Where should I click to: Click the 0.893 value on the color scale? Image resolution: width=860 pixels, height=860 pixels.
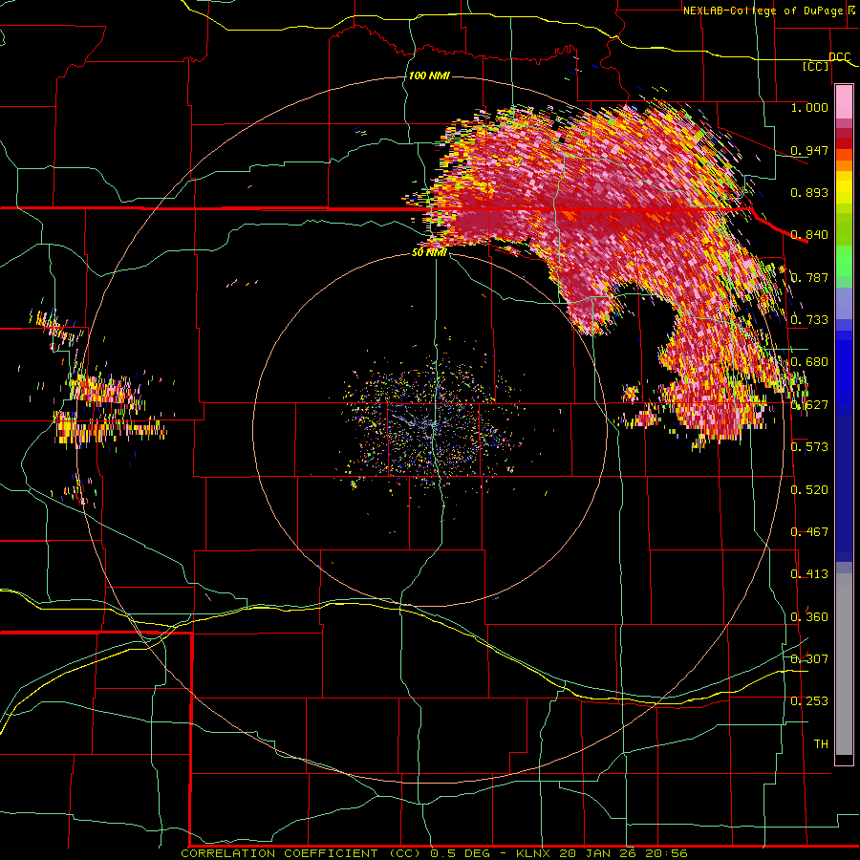click(x=809, y=192)
